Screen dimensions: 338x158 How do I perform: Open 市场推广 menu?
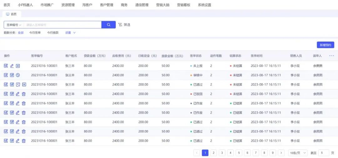click(x=47, y=5)
